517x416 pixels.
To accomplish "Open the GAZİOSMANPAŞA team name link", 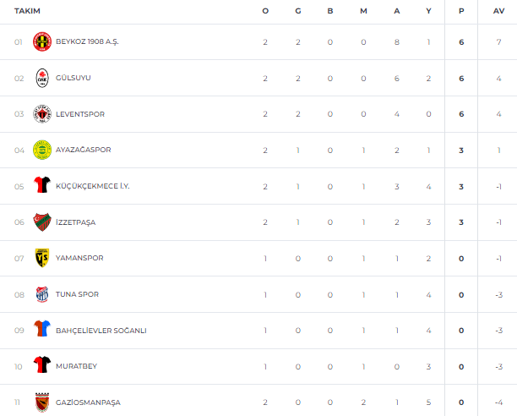I will [x=88, y=402].
